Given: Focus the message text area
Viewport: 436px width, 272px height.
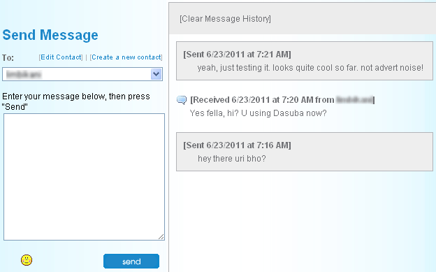Looking at the screenshot, I should pyautogui.click(x=84, y=177).
